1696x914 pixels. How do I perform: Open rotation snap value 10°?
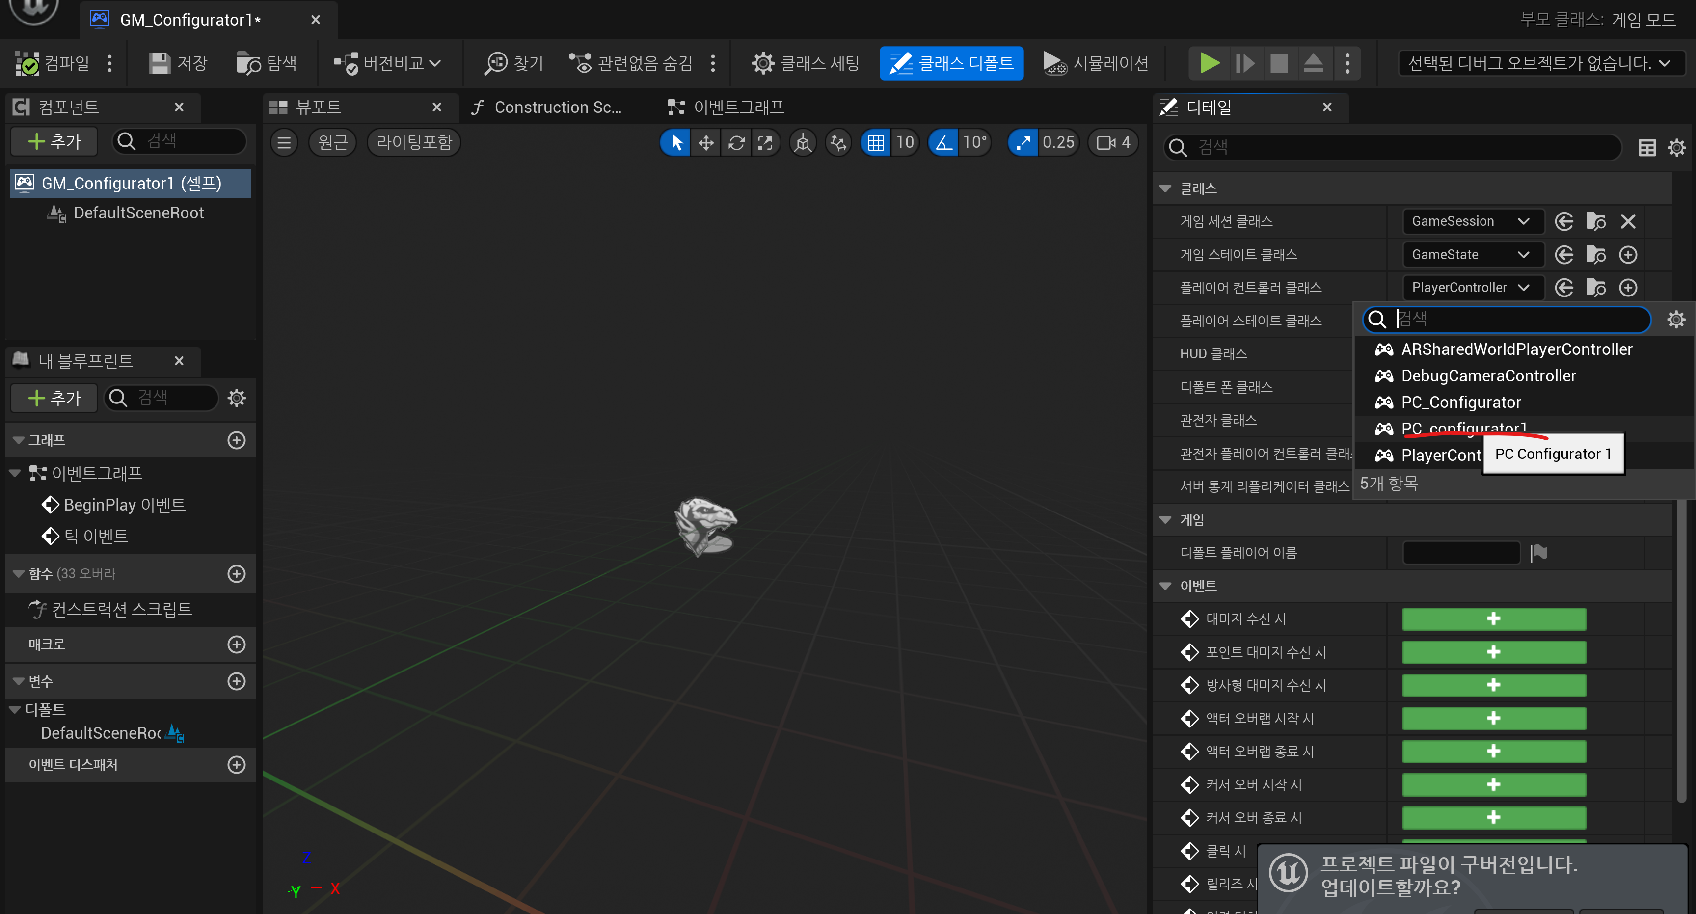[x=975, y=142]
